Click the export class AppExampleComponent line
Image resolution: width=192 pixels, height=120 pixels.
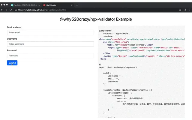118,67
